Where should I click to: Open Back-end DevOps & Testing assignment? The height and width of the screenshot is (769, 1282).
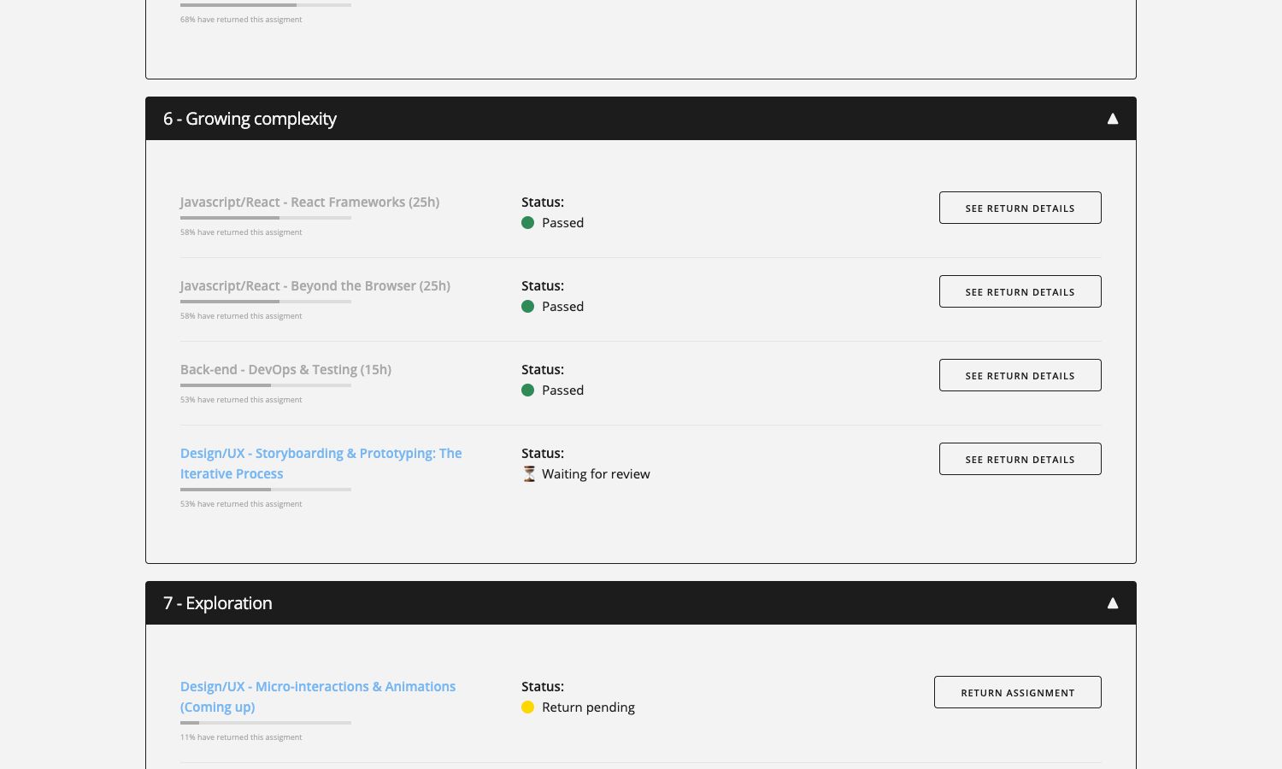[x=285, y=370]
